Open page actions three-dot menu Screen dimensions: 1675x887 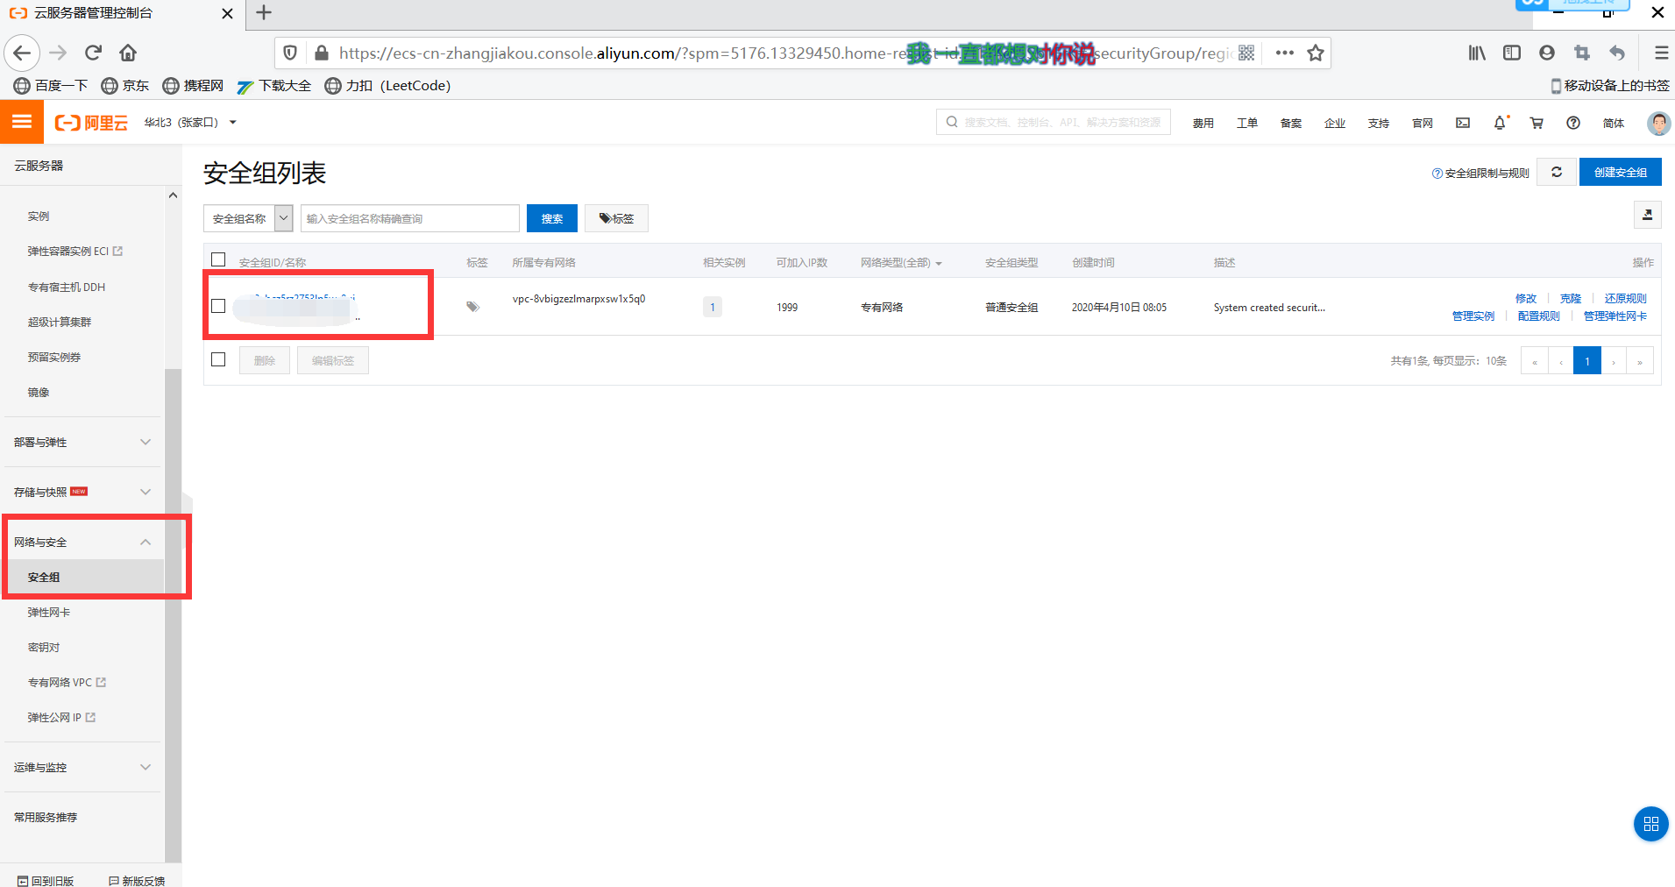(1284, 53)
